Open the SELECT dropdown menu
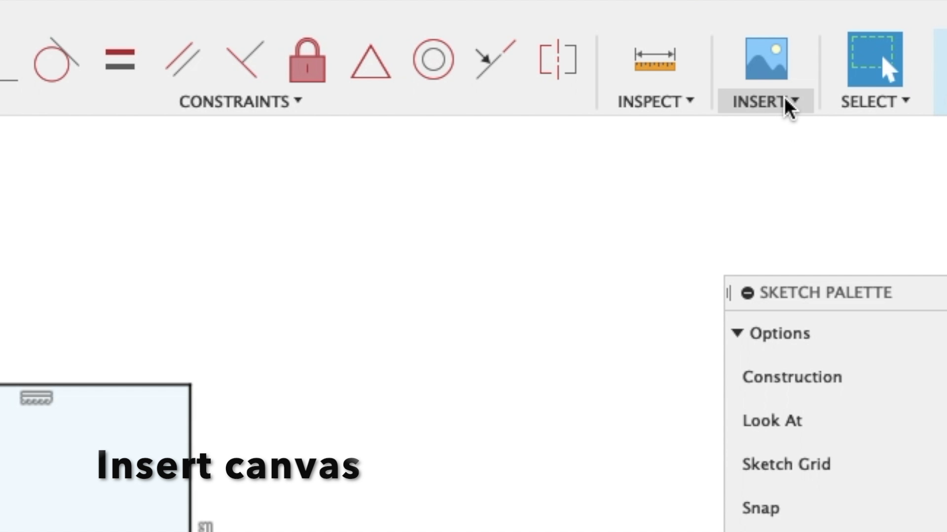Screen dimensions: 947x532 tap(875, 101)
